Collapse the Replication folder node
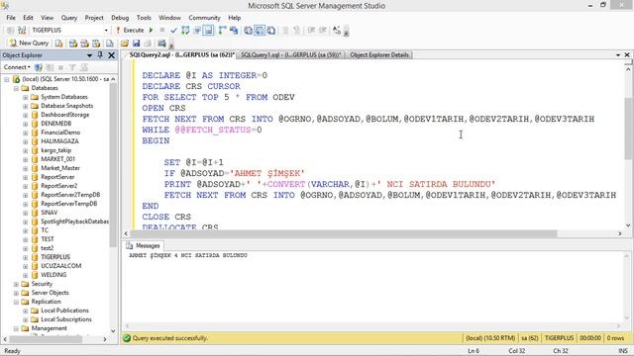Viewport: 634px width, 356px height. [x=16, y=302]
